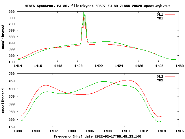Click the bottom plot 1414 x-axis tick label
The height and width of the screenshot is (139, 185).
click(162, 131)
